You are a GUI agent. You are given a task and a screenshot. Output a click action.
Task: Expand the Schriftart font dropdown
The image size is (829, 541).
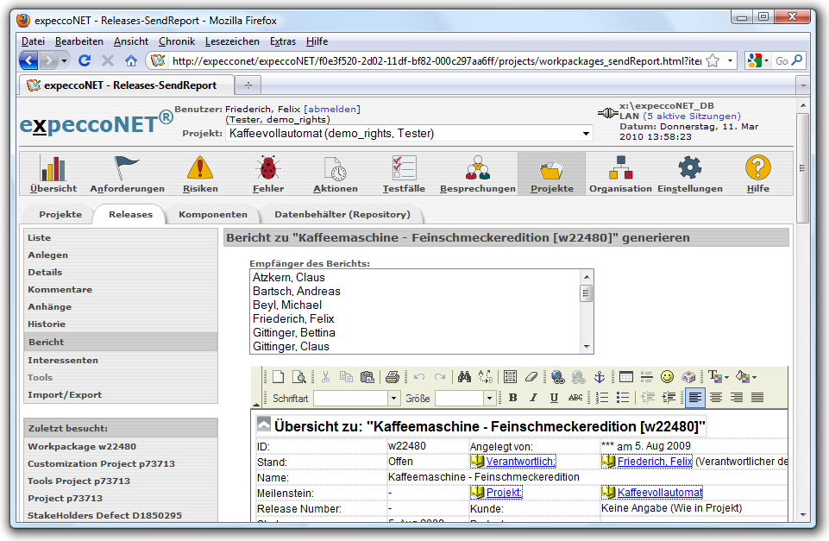[394, 398]
